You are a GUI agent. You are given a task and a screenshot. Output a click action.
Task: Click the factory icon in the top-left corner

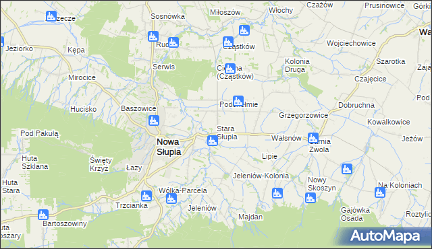(51, 16)
